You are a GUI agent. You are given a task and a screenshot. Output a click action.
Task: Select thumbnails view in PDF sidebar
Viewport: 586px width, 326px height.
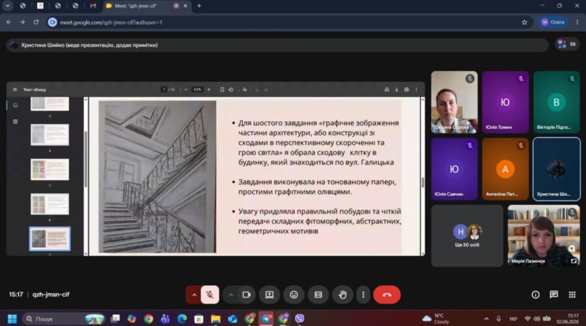pyautogui.click(x=16, y=105)
